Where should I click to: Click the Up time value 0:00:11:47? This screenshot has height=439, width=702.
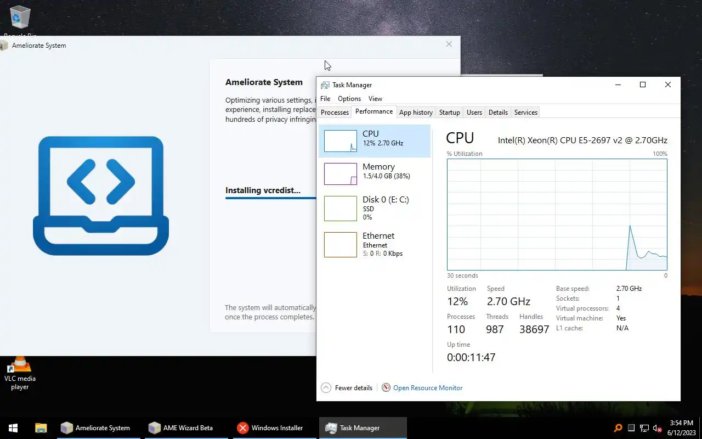click(x=471, y=357)
